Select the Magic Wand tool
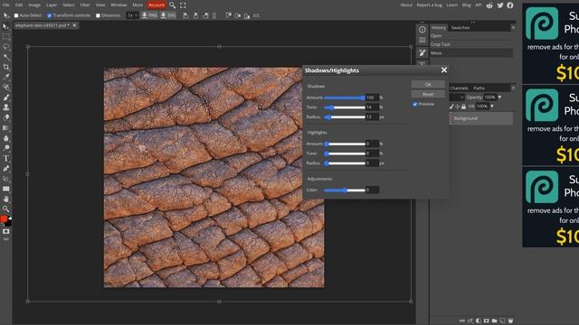Viewport: 579px width, 325px height. pos(6,57)
